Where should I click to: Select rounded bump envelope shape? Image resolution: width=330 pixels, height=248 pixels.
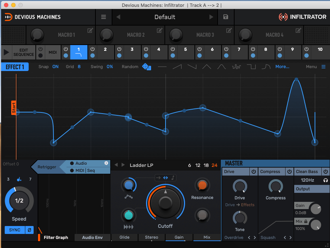click(x=222, y=67)
